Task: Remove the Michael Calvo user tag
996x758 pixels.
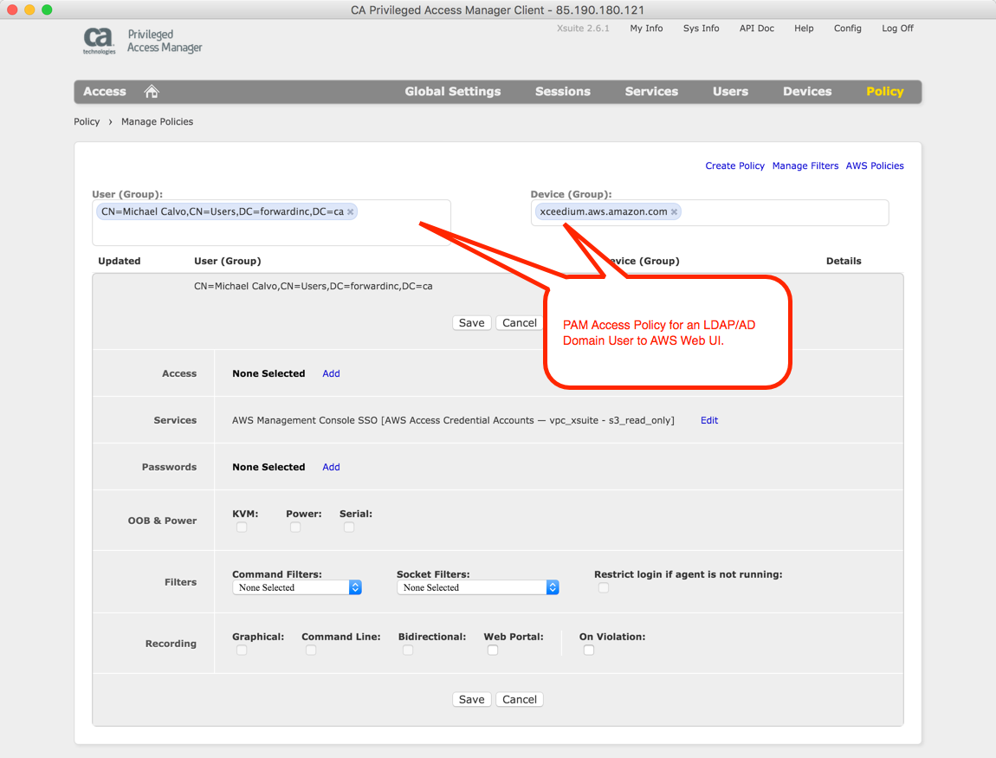Action: (350, 212)
